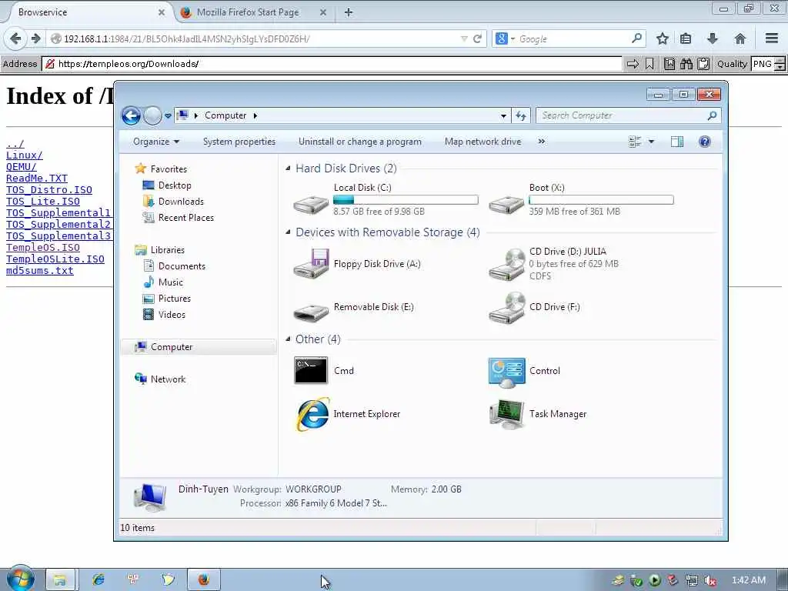Go to the Firefox home page icon
788x591 pixels.
740,38
